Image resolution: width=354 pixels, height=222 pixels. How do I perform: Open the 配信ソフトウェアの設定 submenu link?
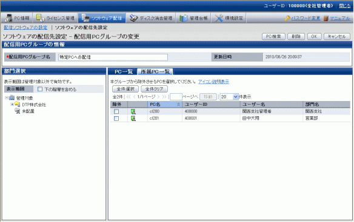click(25, 27)
